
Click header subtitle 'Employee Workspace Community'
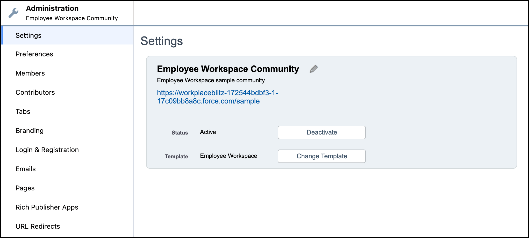[72, 18]
